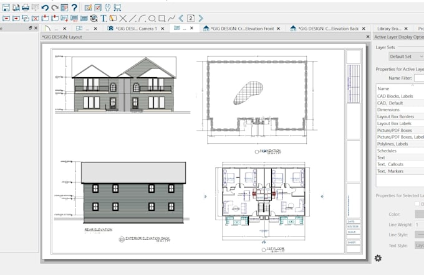
Task: Open the gear settings icon in layer panel
Action: [378, 258]
